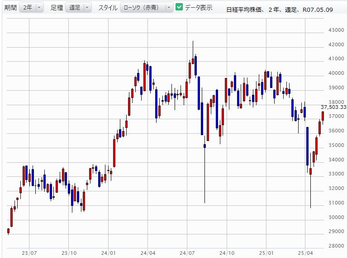This screenshot has height=258, width=347.
Task: Open the 期間 (period) 2年 dropdown
Action: pyautogui.click(x=31, y=8)
